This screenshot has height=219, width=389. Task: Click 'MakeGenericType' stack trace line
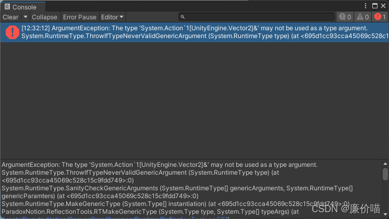coord(176,204)
